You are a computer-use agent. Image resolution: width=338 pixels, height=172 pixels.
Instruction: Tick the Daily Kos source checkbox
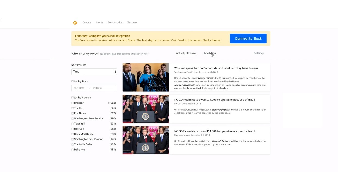pyautogui.click(x=72, y=150)
